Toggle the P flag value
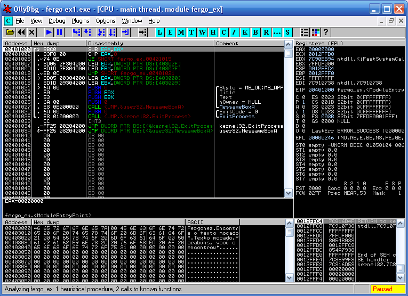The width and height of the screenshot is (408, 296). (x=303, y=102)
